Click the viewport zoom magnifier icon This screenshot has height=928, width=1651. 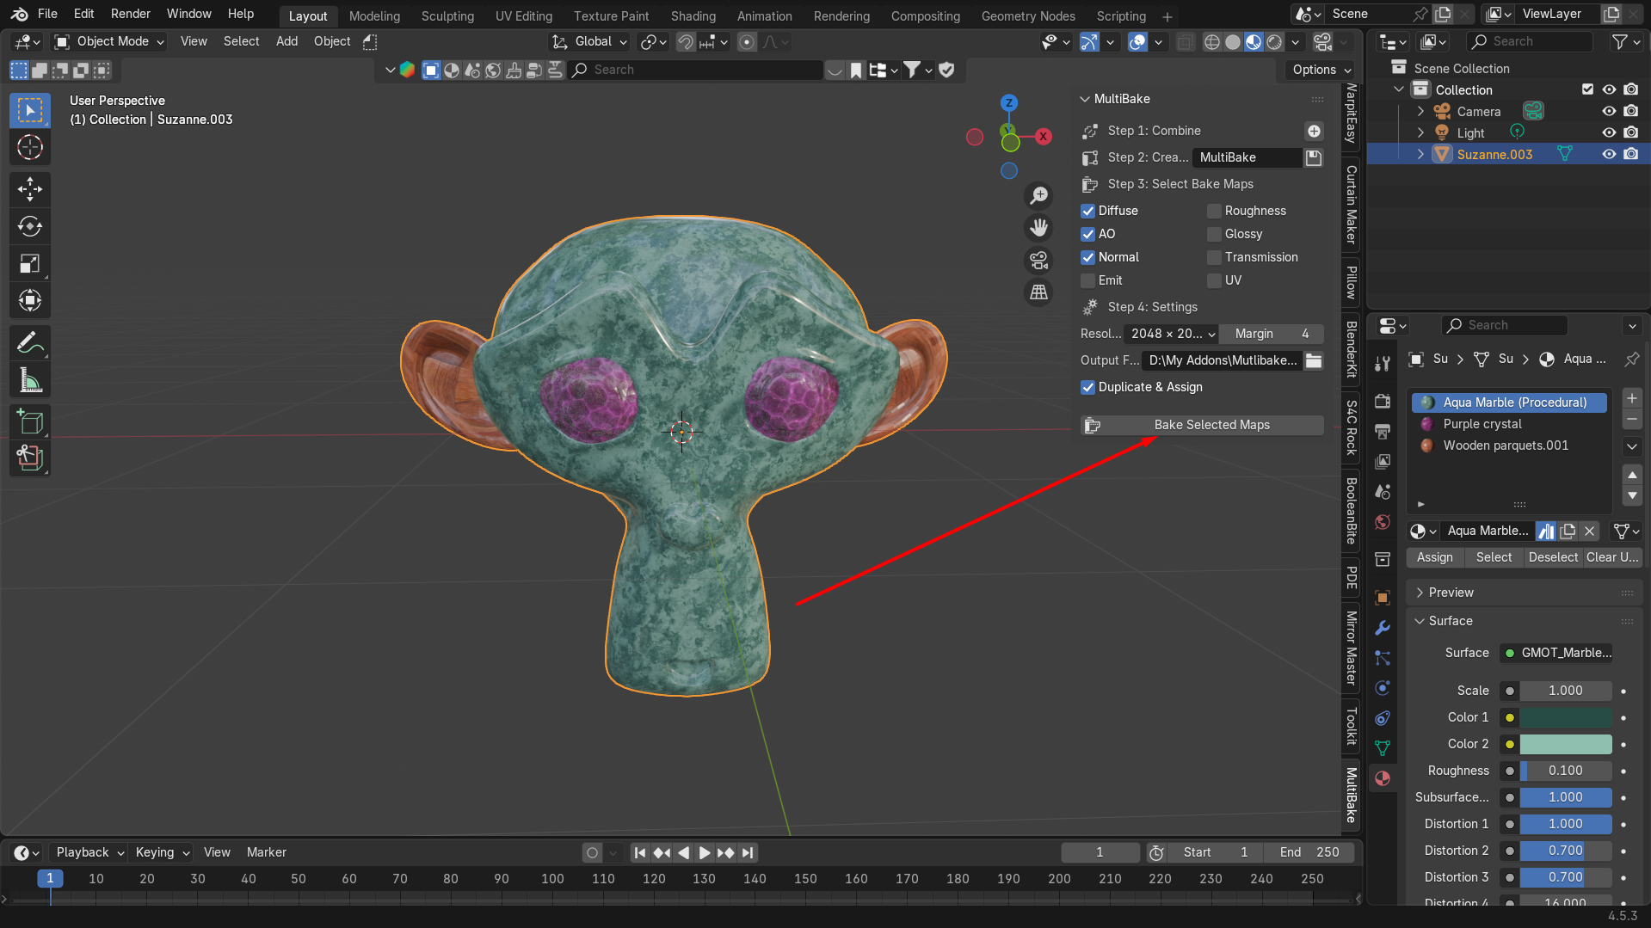coord(1039,195)
